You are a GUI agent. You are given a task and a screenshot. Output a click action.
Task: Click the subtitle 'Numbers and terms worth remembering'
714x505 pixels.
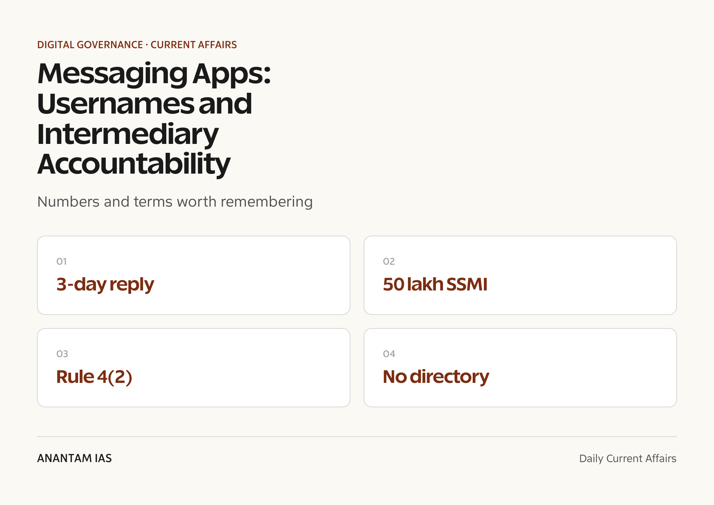click(175, 202)
